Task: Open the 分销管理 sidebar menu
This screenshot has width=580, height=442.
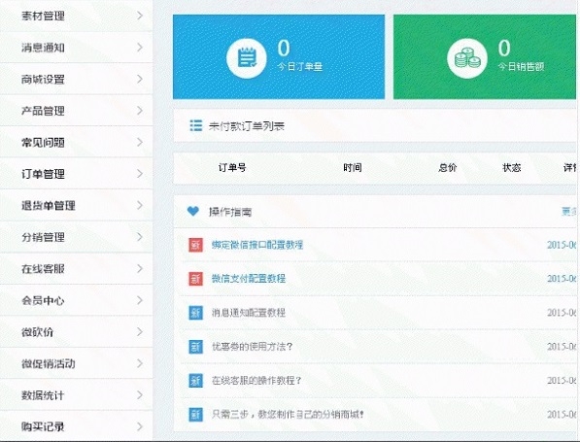Action: coord(76,237)
